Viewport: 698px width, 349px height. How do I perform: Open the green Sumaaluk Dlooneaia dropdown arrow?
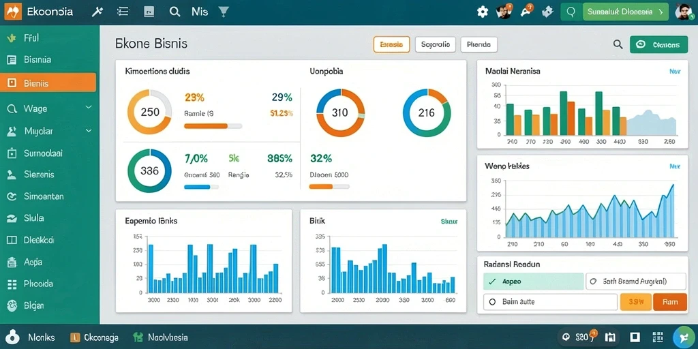[661, 12]
